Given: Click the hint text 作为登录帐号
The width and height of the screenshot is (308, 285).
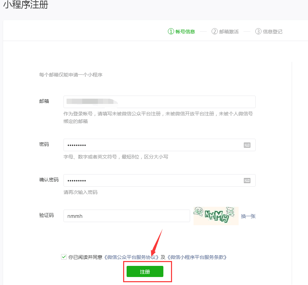Looking at the screenshot, I should click(78, 114).
